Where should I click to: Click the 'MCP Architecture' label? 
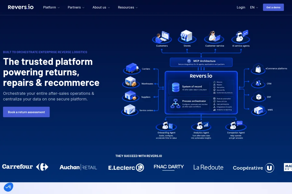[204, 61]
